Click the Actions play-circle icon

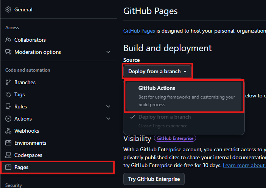[8, 119]
